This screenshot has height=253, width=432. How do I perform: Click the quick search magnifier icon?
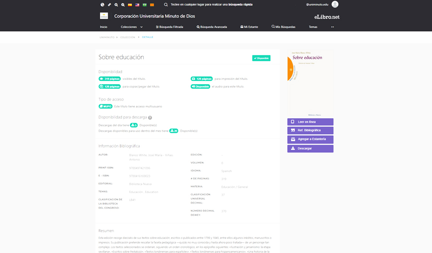(x=166, y=5)
